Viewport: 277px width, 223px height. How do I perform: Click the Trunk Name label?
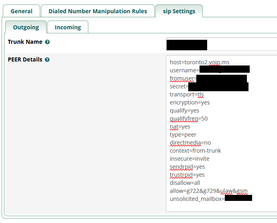coord(25,42)
